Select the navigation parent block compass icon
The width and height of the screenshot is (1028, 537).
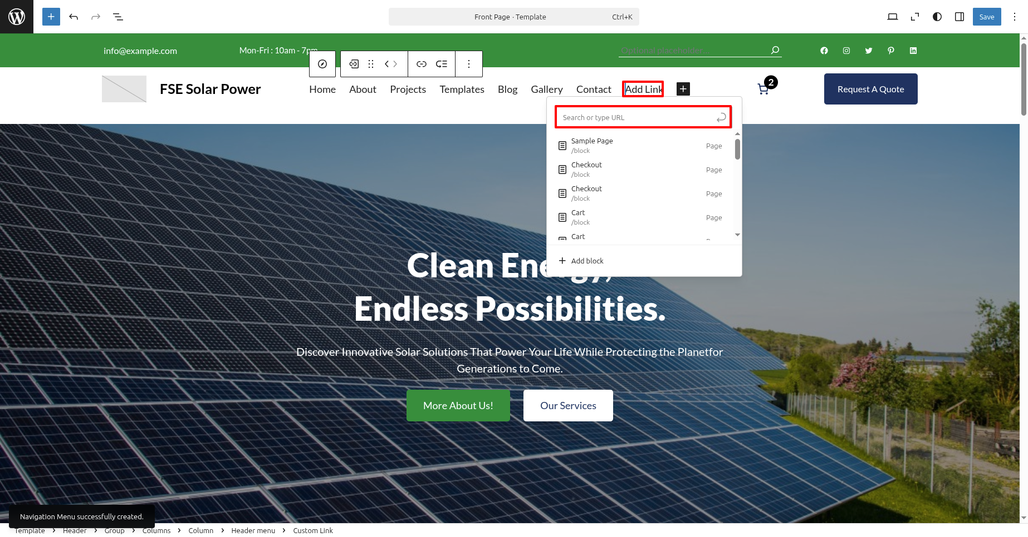(322, 64)
